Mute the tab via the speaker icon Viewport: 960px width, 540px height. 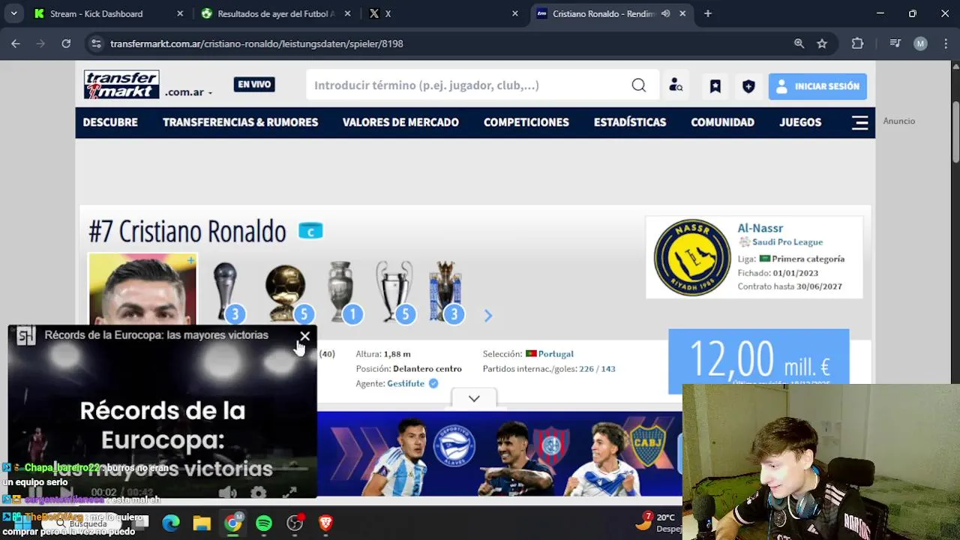[x=665, y=13]
